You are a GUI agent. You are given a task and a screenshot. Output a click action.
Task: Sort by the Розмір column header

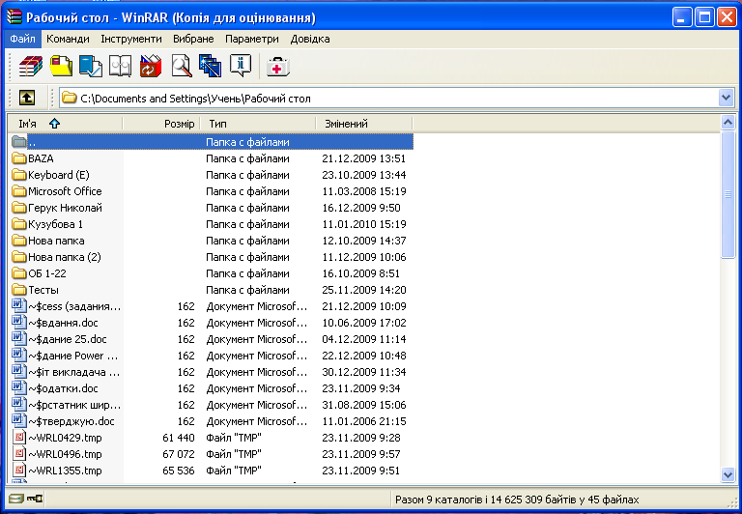coord(163,124)
